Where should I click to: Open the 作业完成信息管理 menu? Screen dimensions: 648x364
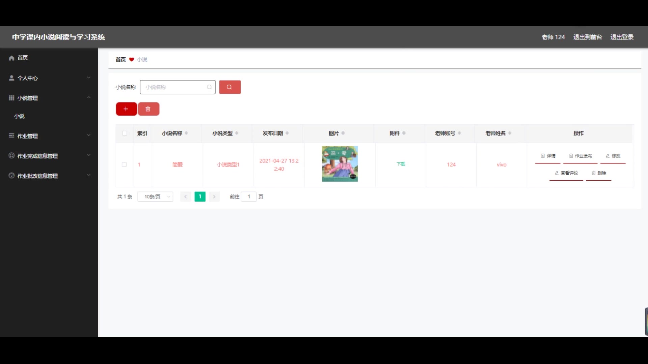[49, 156]
